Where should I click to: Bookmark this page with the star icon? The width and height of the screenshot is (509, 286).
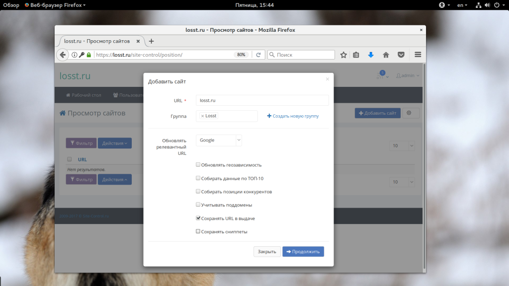tap(343, 55)
